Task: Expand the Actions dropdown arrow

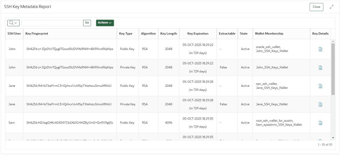Action: point(110,23)
